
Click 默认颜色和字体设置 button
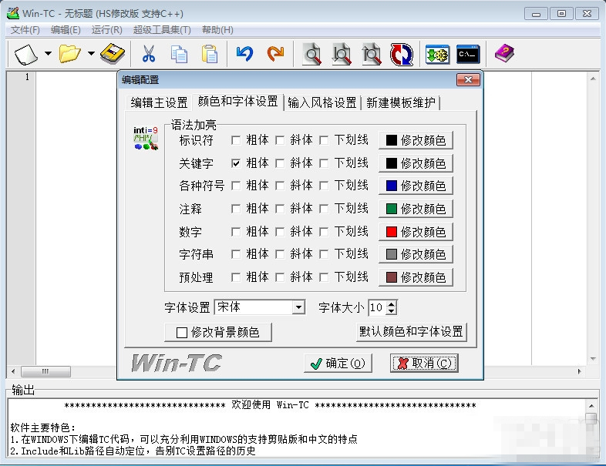[411, 332]
